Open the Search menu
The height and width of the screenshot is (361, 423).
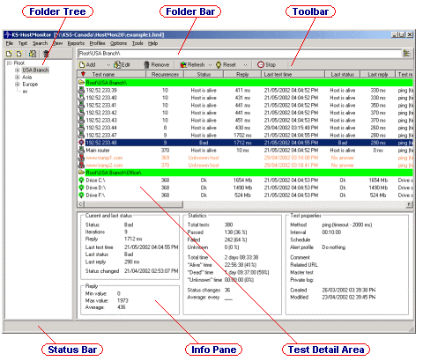40,43
